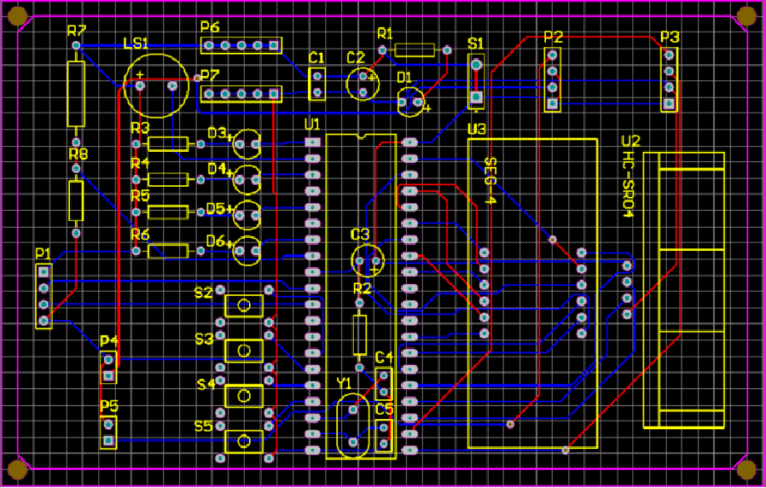The image size is (766, 488).
Task: Click the square pad of switch S1
Action: click(x=476, y=97)
